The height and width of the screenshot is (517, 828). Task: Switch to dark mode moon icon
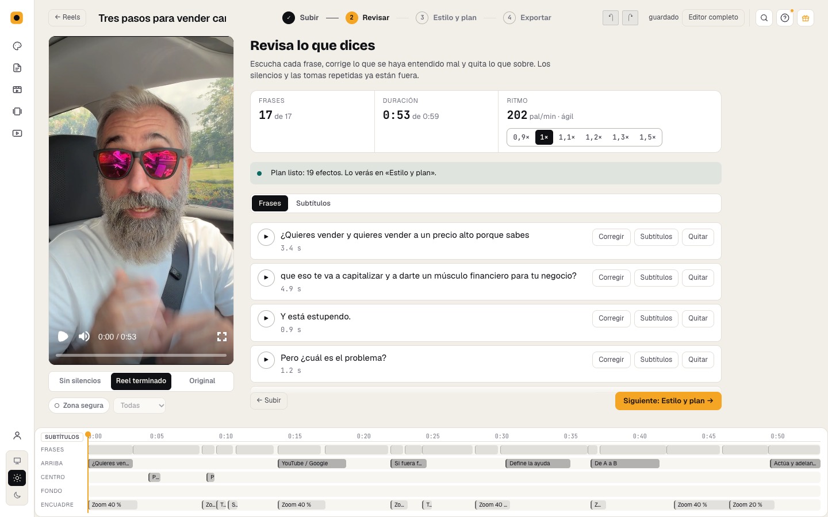(17, 495)
